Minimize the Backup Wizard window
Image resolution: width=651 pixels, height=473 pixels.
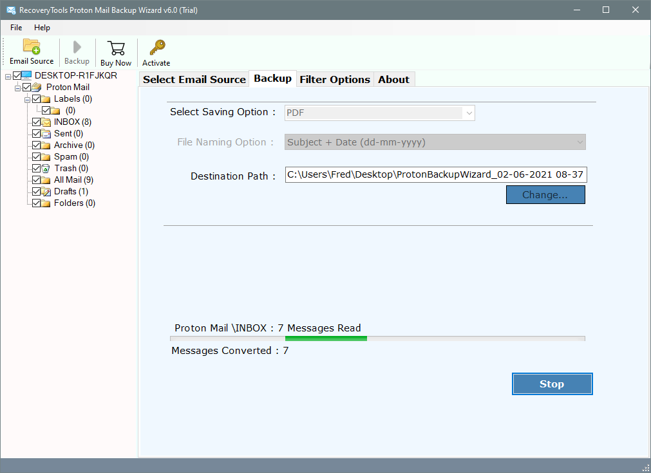coord(577,10)
